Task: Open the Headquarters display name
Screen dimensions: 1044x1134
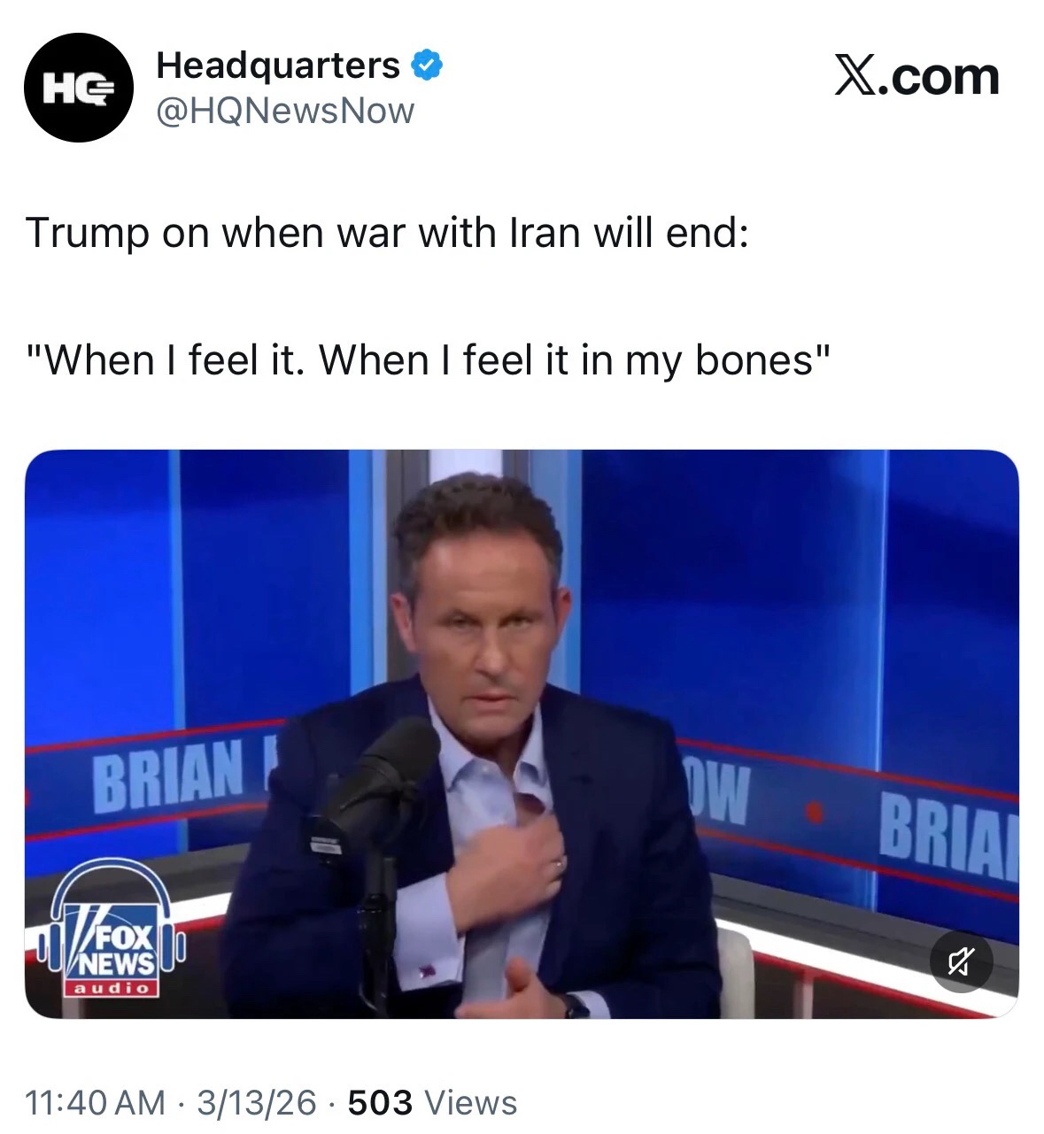Action: coord(278,66)
